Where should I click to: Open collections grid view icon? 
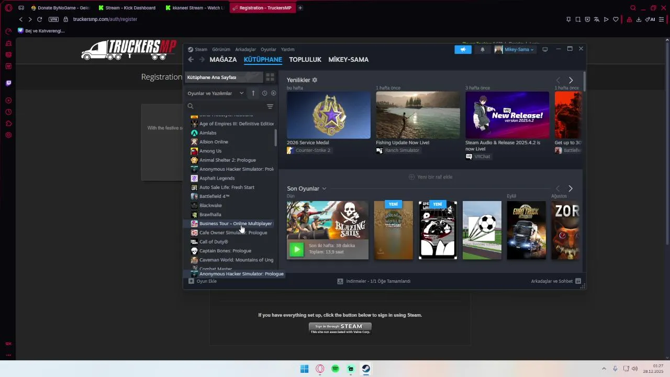coord(270,77)
